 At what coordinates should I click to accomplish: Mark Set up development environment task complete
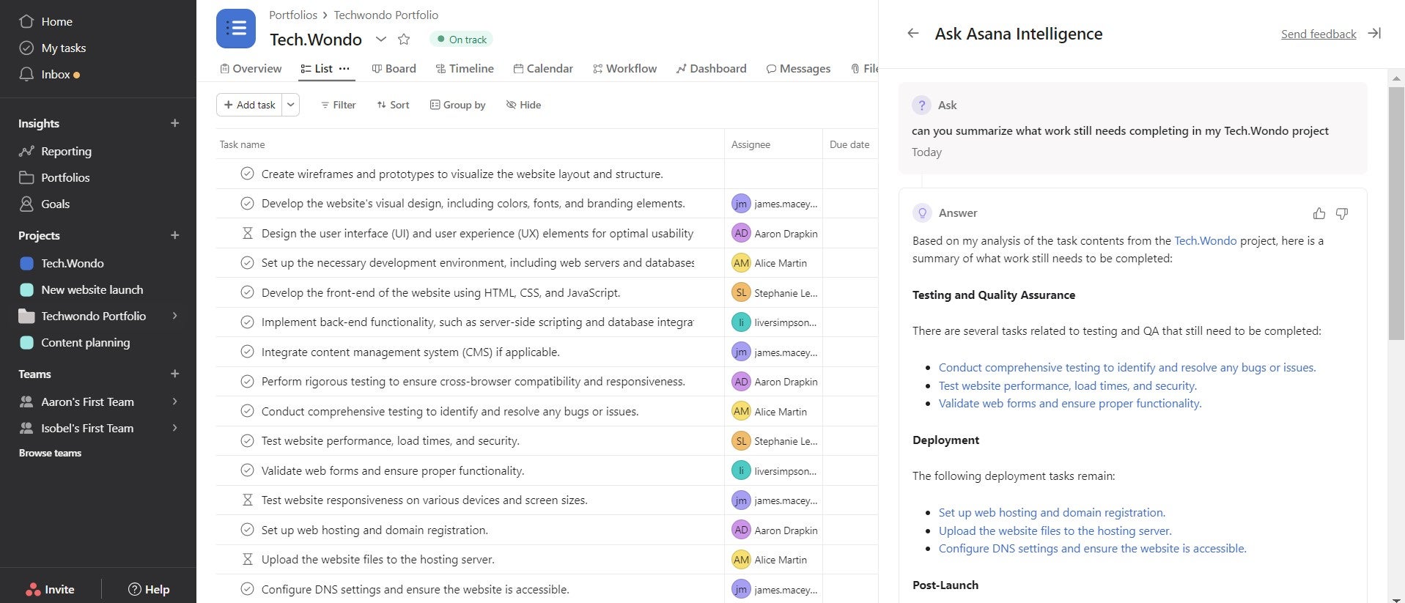[x=247, y=262]
